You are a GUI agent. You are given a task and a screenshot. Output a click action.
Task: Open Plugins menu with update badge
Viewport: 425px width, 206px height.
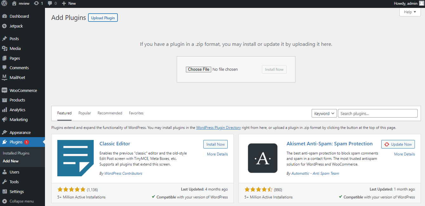pos(22,142)
